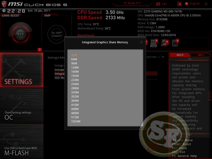Open the OC overclocking settings section

22,106
